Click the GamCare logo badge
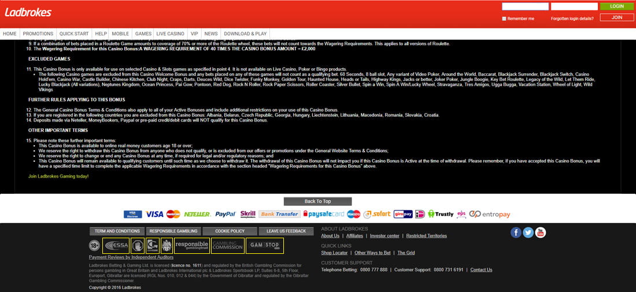Viewport: 636px width, 292px height. 152,246
